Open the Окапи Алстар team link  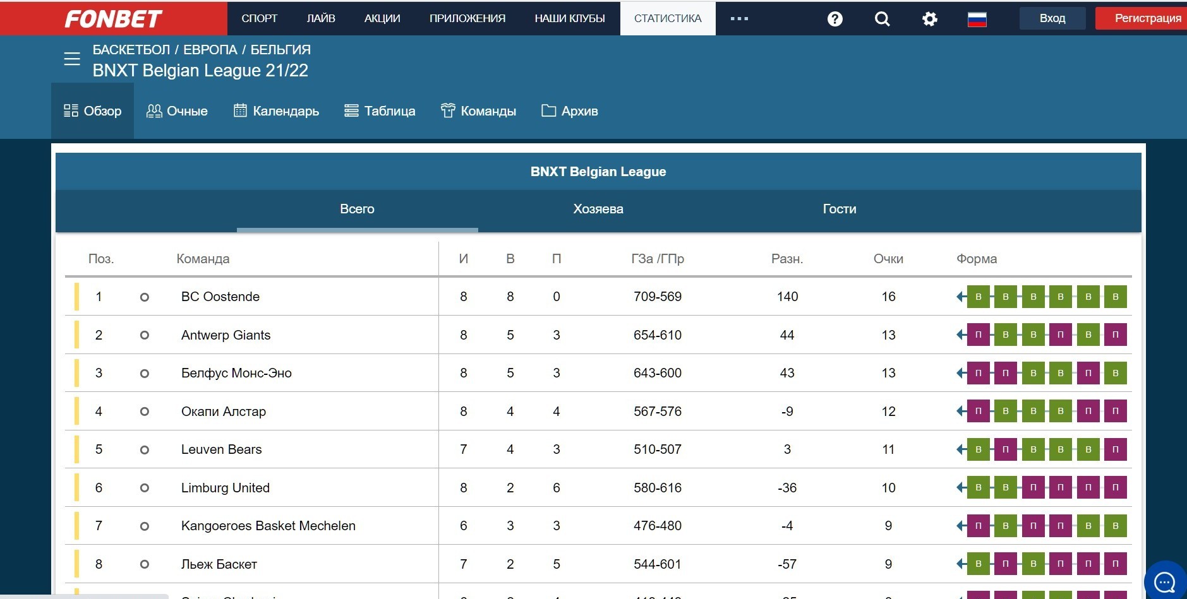tap(224, 412)
